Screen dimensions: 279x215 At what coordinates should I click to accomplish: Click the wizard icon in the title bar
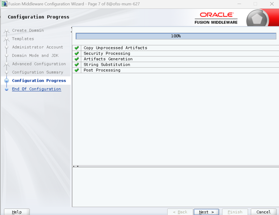(x=4, y=4)
